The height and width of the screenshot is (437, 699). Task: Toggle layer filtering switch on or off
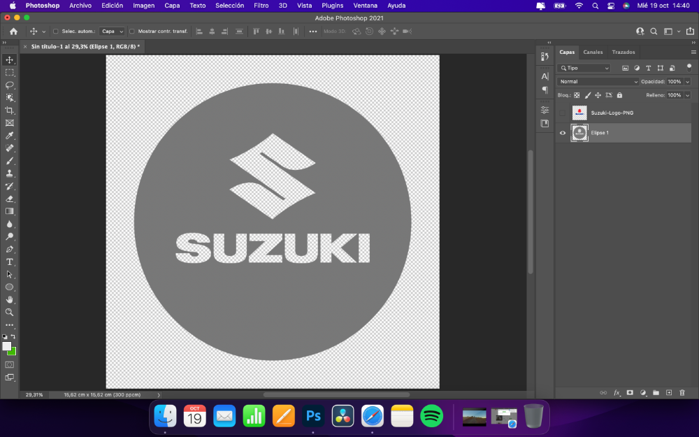coord(689,68)
